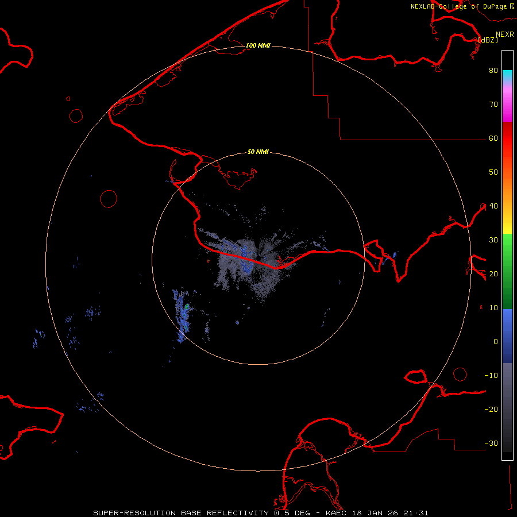
Task: Click the 50 NMI range ring label
Action: pos(258,152)
